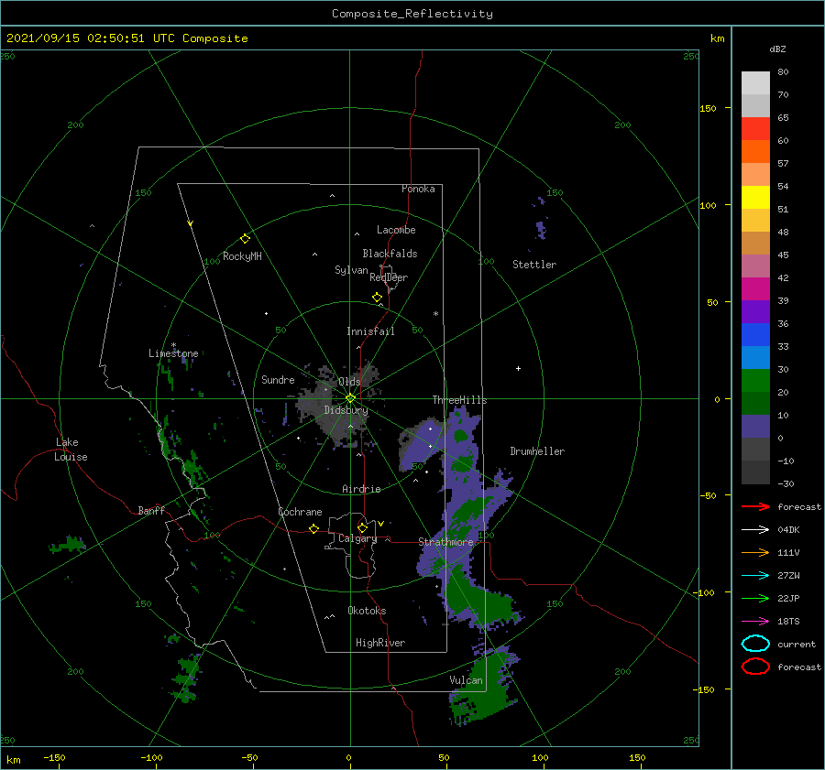Image resolution: width=825 pixels, height=770 pixels.
Task: Click the cyan 'current' ellipse icon
Action: pos(755,644)
